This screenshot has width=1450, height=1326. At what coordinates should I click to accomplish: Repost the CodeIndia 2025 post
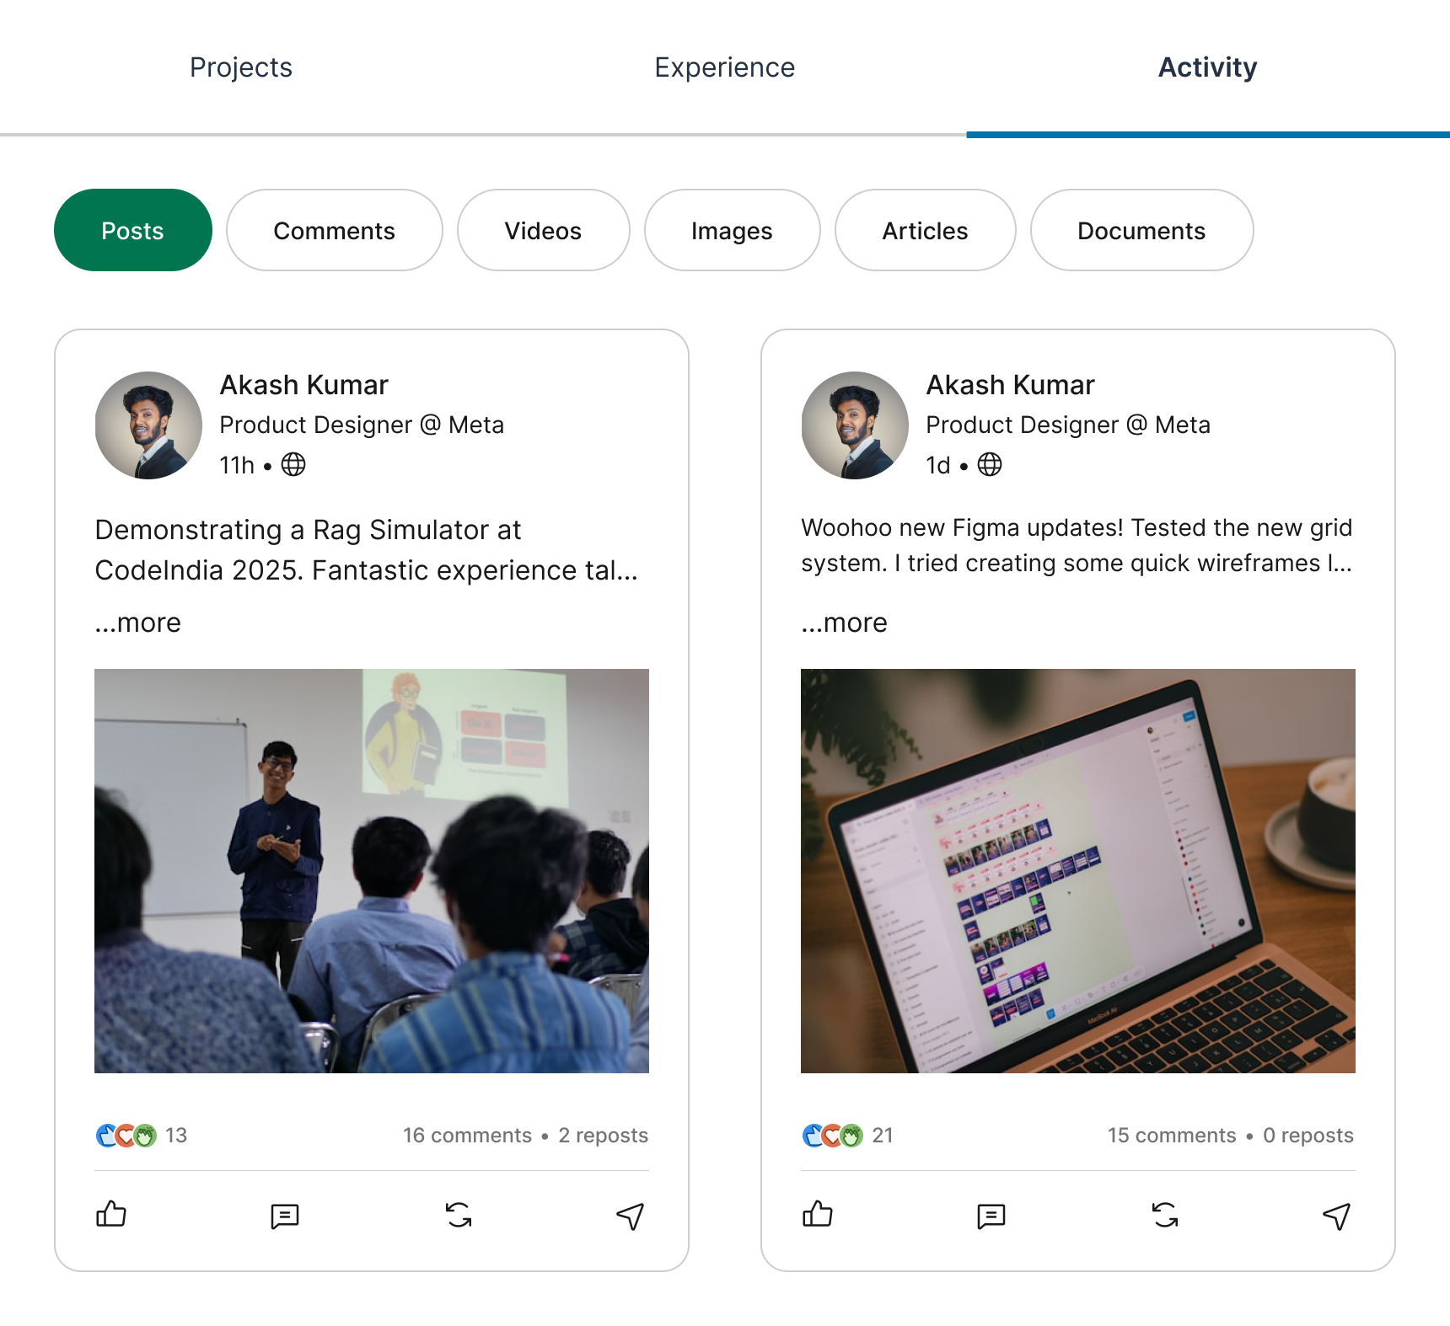click(x=459, y=1215)
